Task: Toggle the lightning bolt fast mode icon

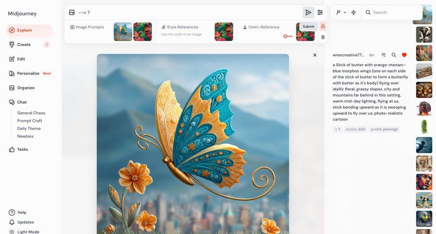Action: tap(354, 13)
